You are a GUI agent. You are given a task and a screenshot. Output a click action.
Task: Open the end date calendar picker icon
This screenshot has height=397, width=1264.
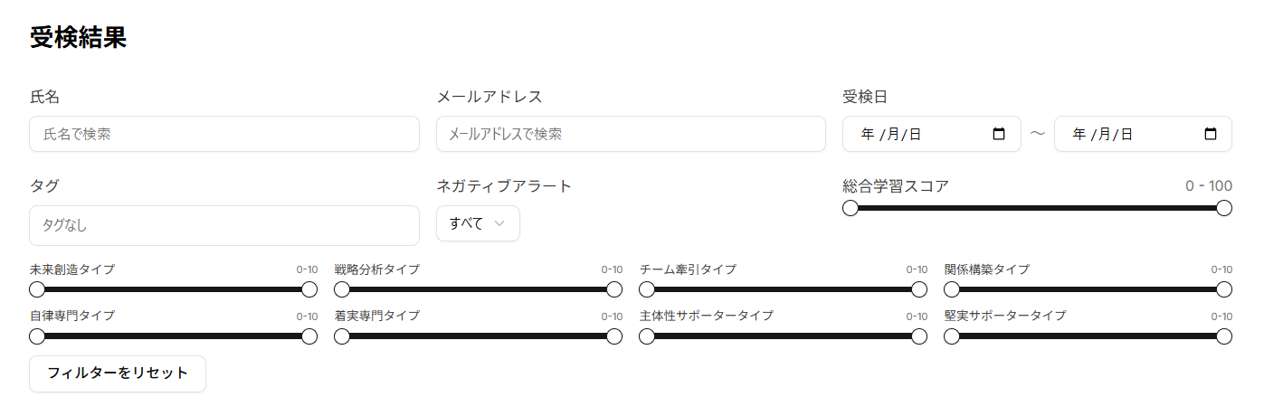1211,134
